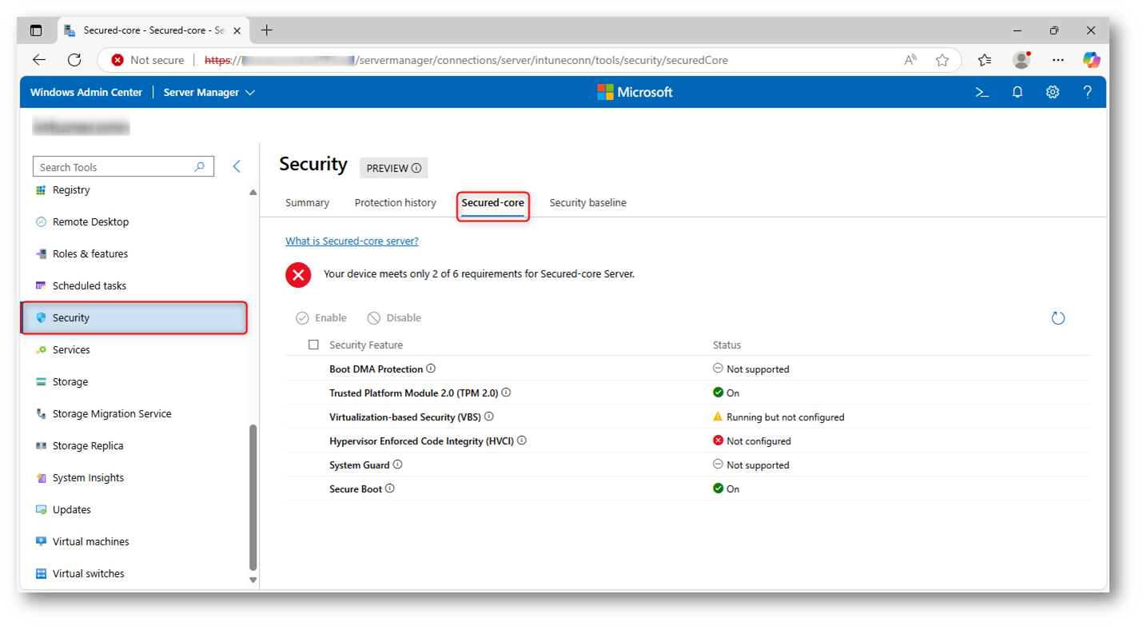This screenshot has width=1143, height=626.
Task: Refresh the Secured-core feature list
Action: [x=1058, y=318]
